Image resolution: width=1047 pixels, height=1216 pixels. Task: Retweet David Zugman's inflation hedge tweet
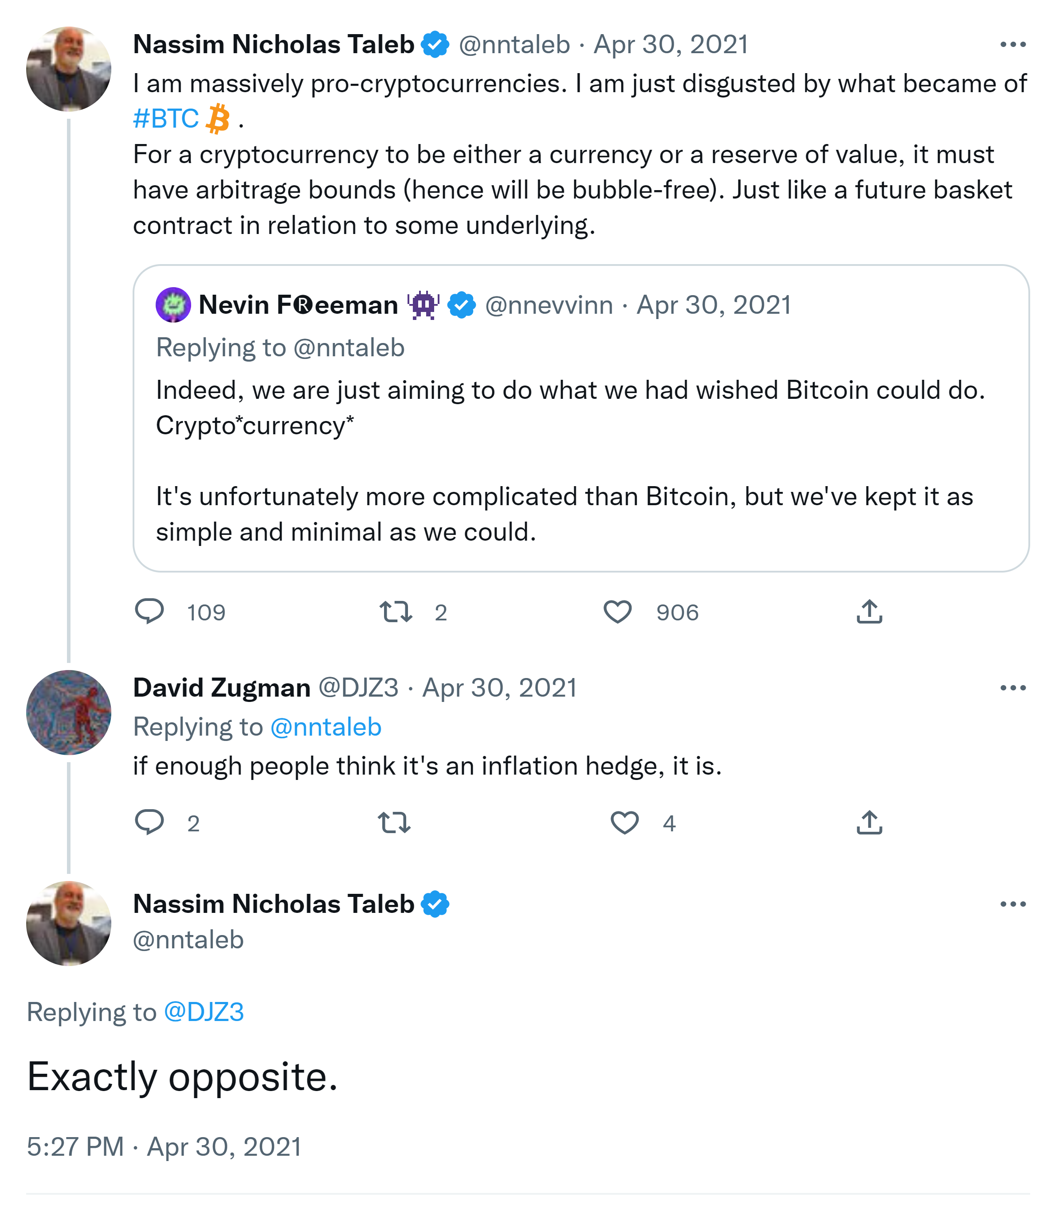pos(394,822)
